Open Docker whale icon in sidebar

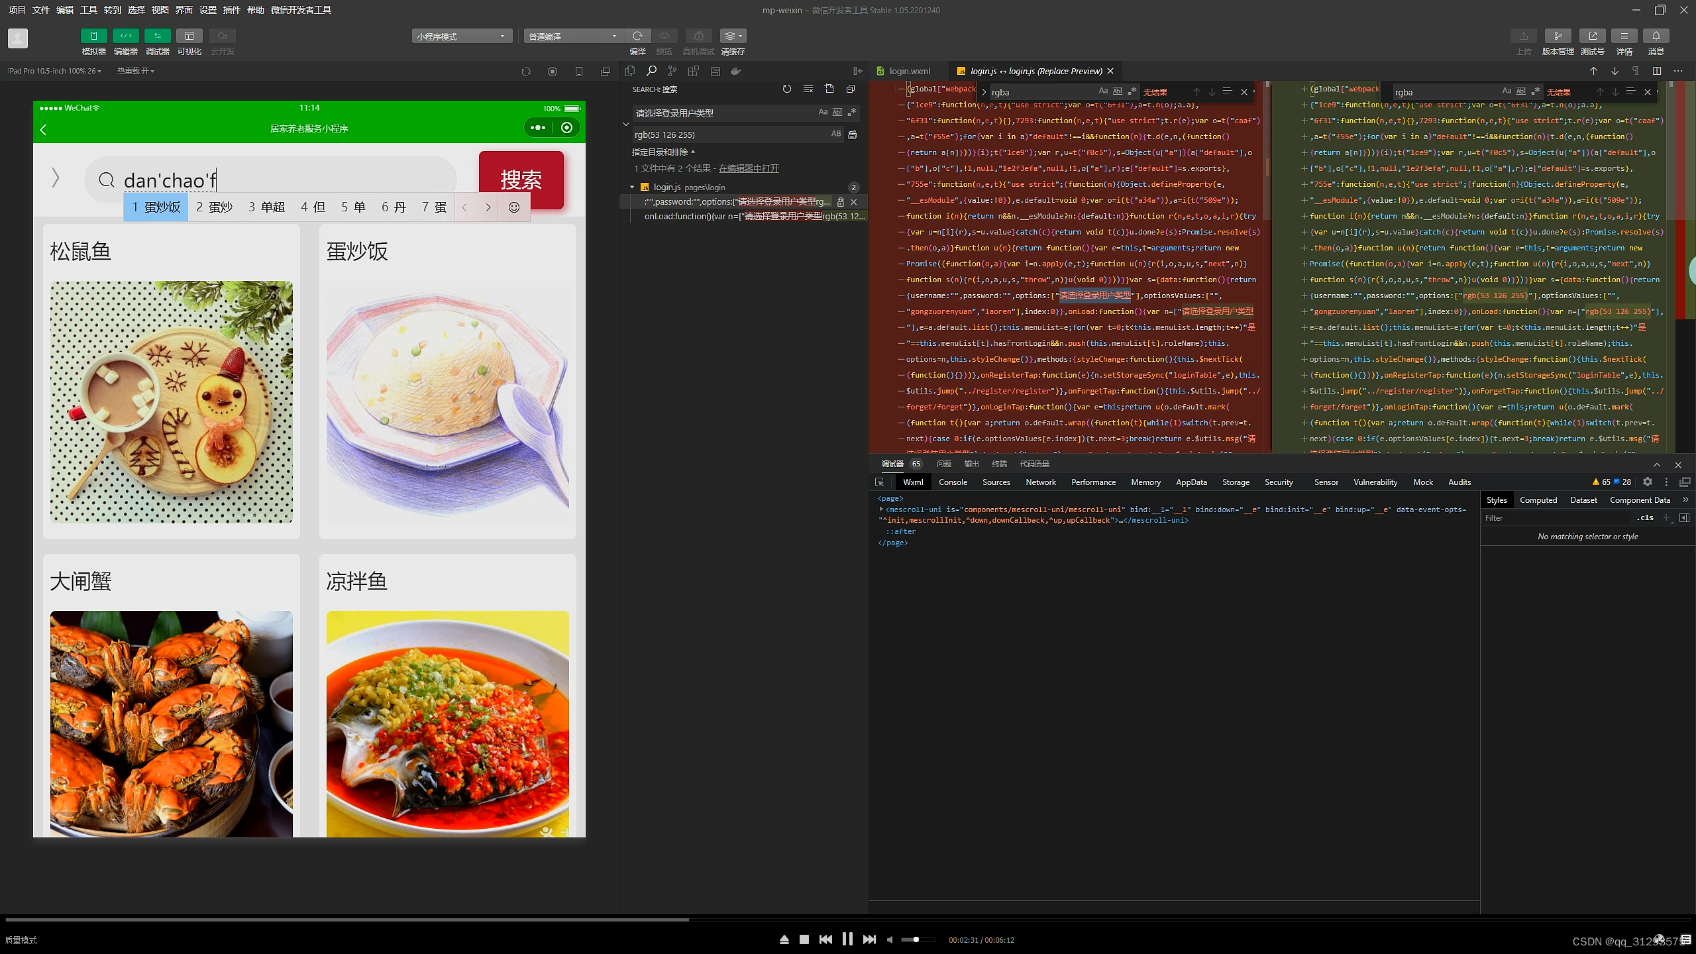coord(735,71)
